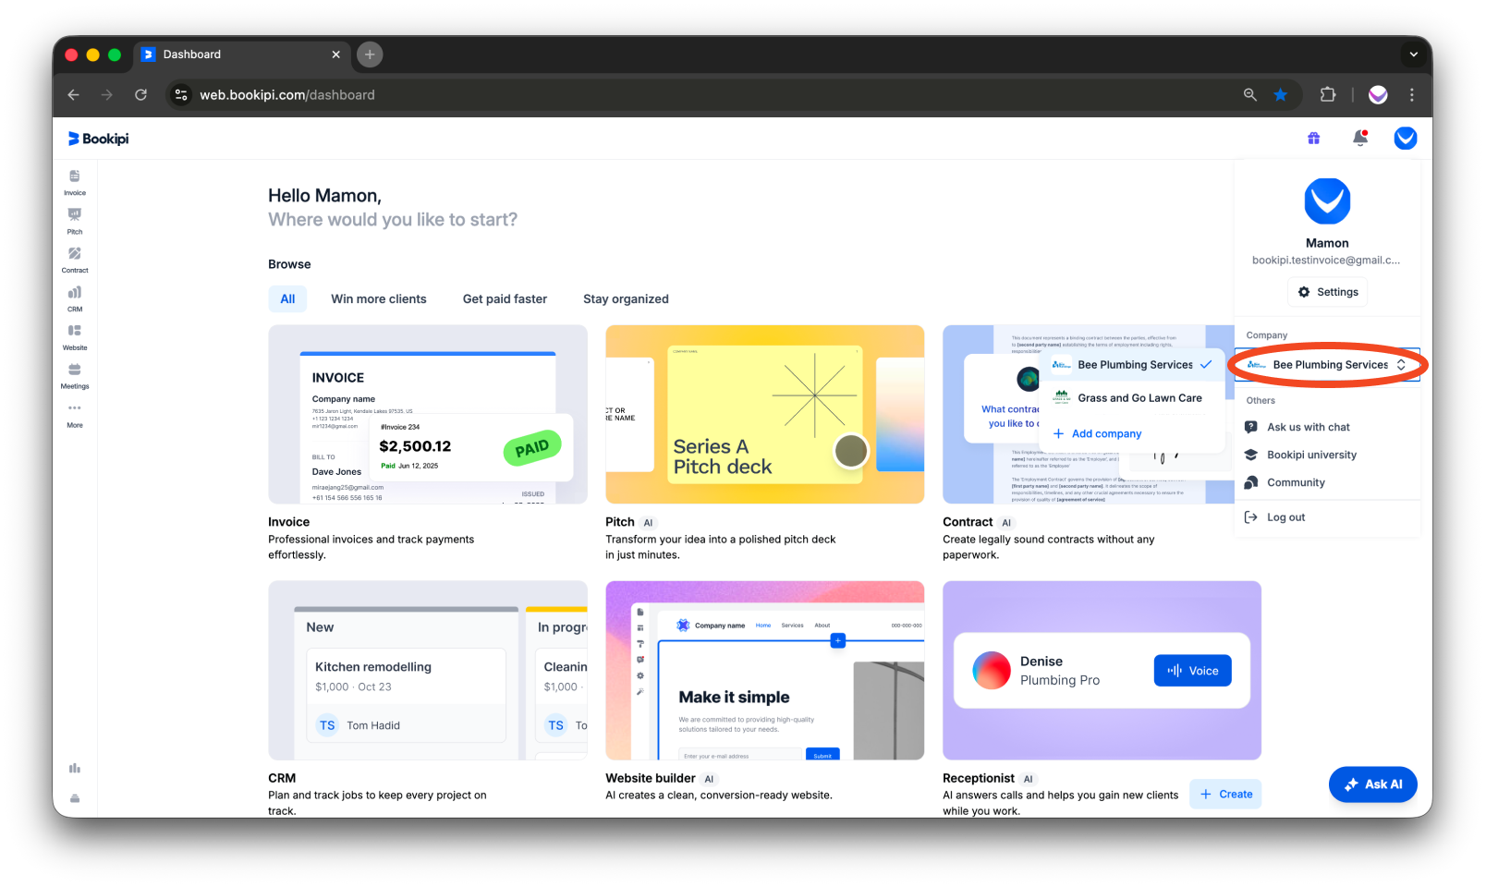The image size is (1486, 887).
Task: Check notifications via the bell icon
Action: pos(1360,138)
